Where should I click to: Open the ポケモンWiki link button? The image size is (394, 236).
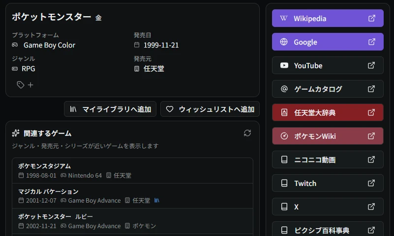point(328,136)
